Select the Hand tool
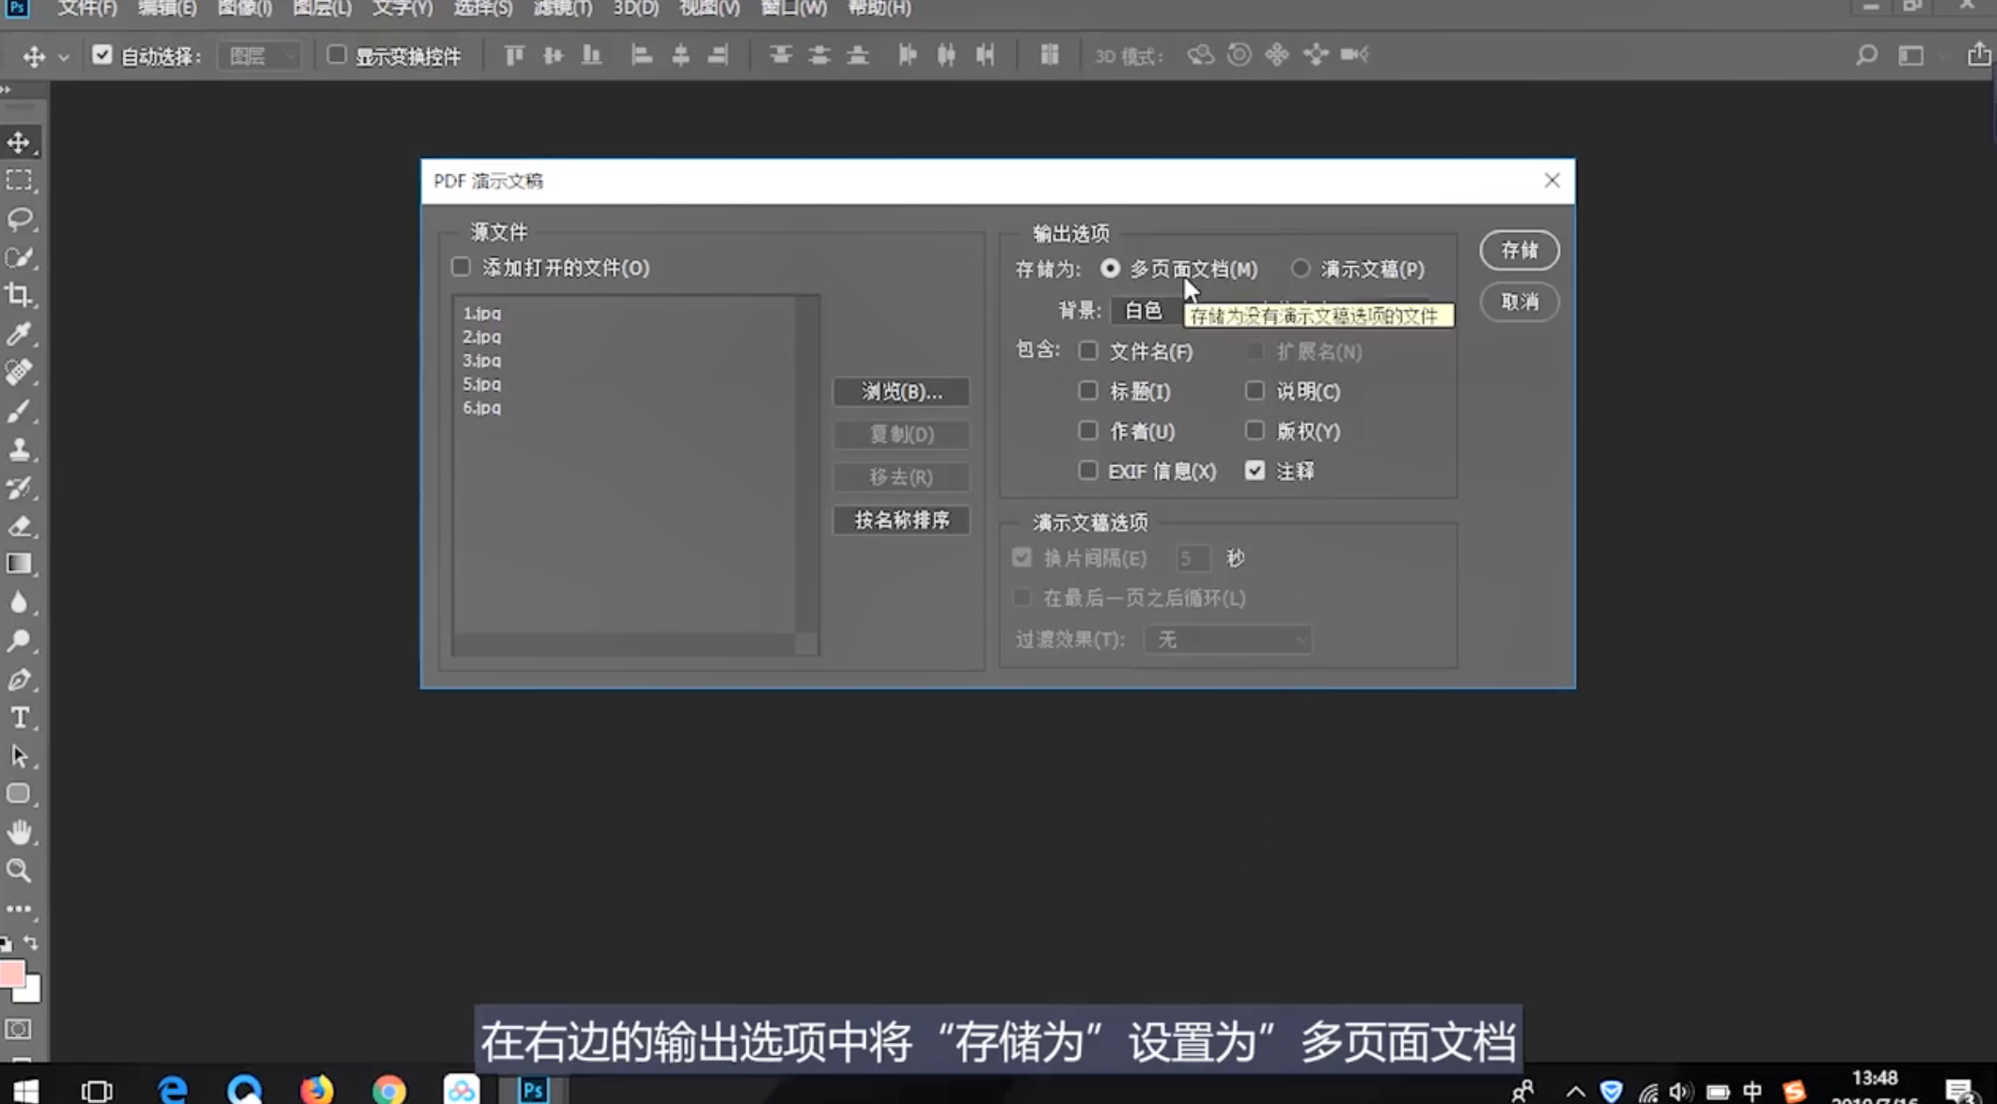 pyautogui.click(x=19, y=832)
